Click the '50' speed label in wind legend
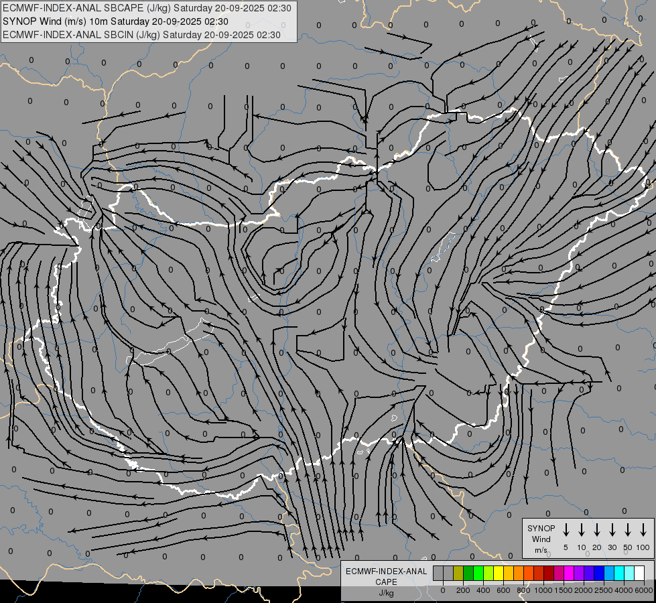 point(628,547)
